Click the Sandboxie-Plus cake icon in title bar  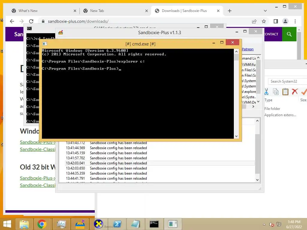point(61,32)
